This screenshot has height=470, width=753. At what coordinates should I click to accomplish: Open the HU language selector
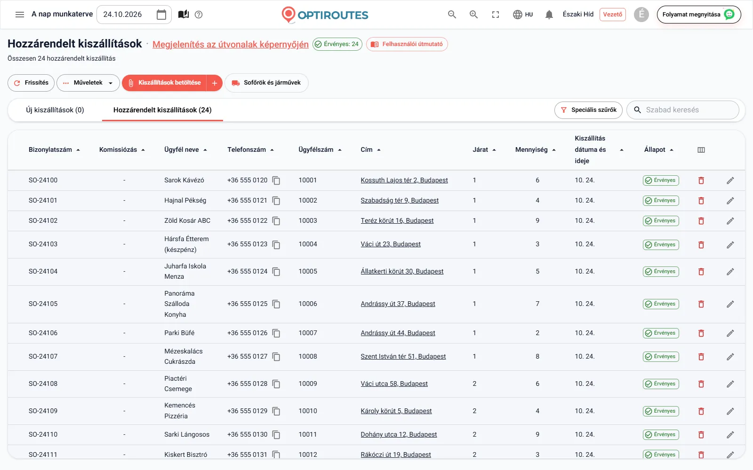[523, 15]
